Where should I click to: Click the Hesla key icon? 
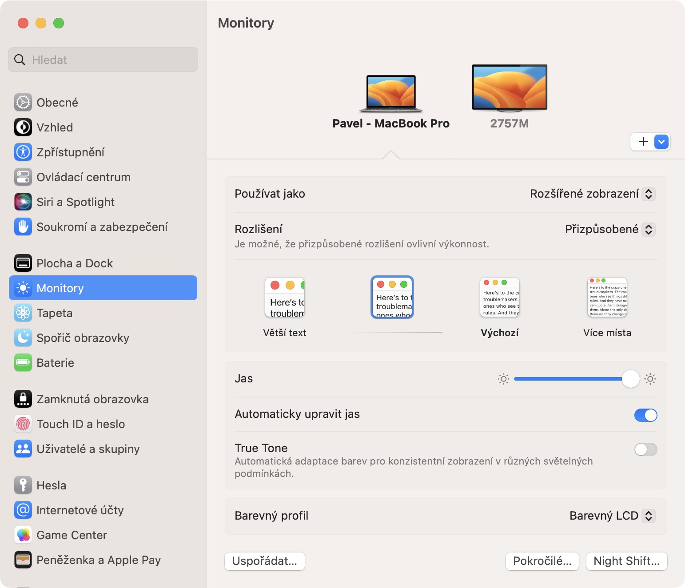(x=23, y=485)
